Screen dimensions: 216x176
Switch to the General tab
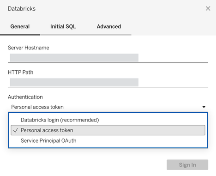tap(20, 27)
